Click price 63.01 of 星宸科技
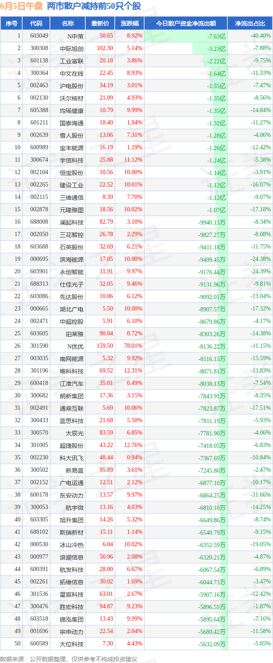Image resolution: width=273 pixels, height=663 pixels. pyautogui.click(x=106, y=594)
